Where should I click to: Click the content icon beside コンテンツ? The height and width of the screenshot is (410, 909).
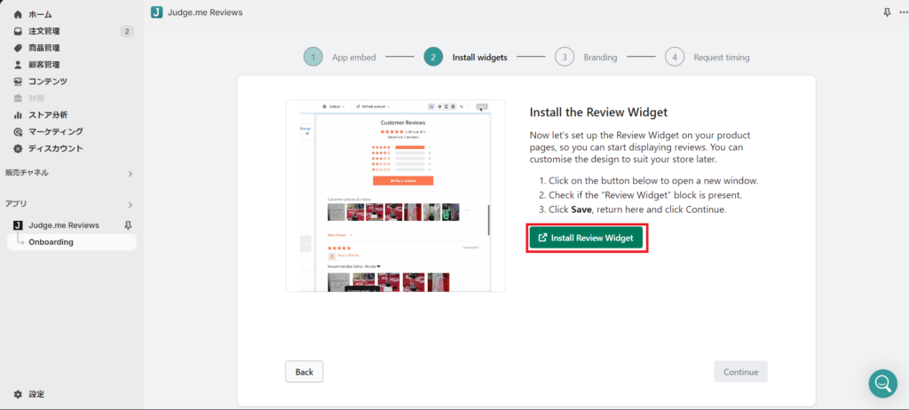point(18,81)
